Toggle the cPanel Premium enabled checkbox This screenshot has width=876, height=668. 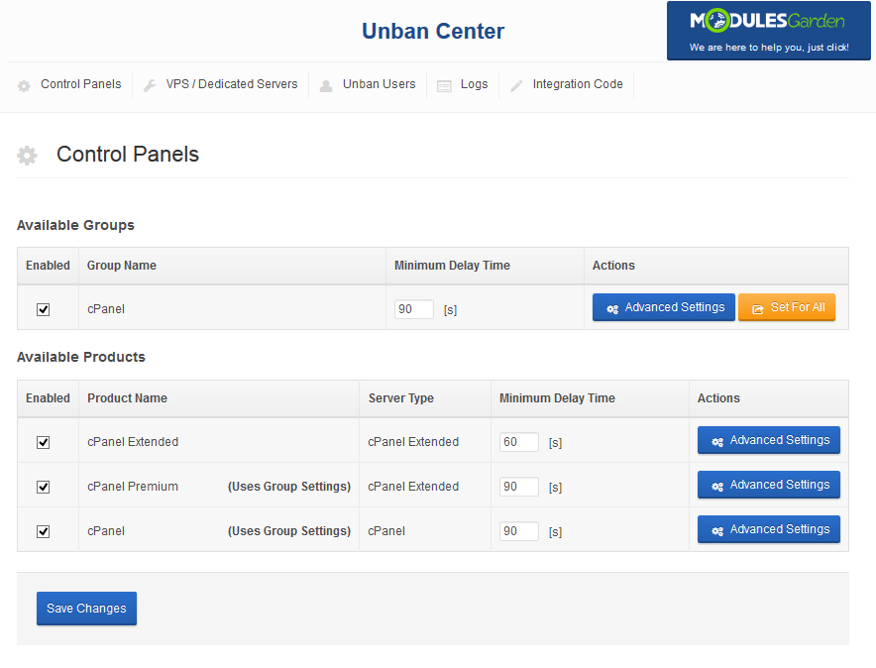tap(44, 487)
